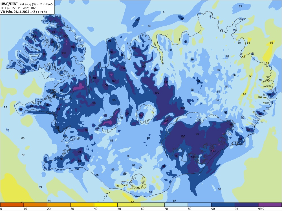Pick the navy 95–99.9 legend swatch

(x=246, y=205)
